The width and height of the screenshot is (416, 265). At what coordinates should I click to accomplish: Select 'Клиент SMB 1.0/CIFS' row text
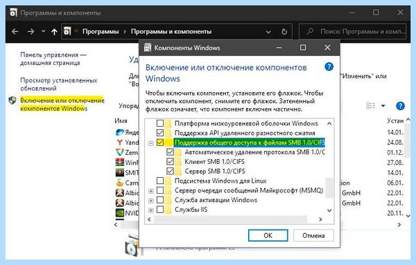point(215,161)
